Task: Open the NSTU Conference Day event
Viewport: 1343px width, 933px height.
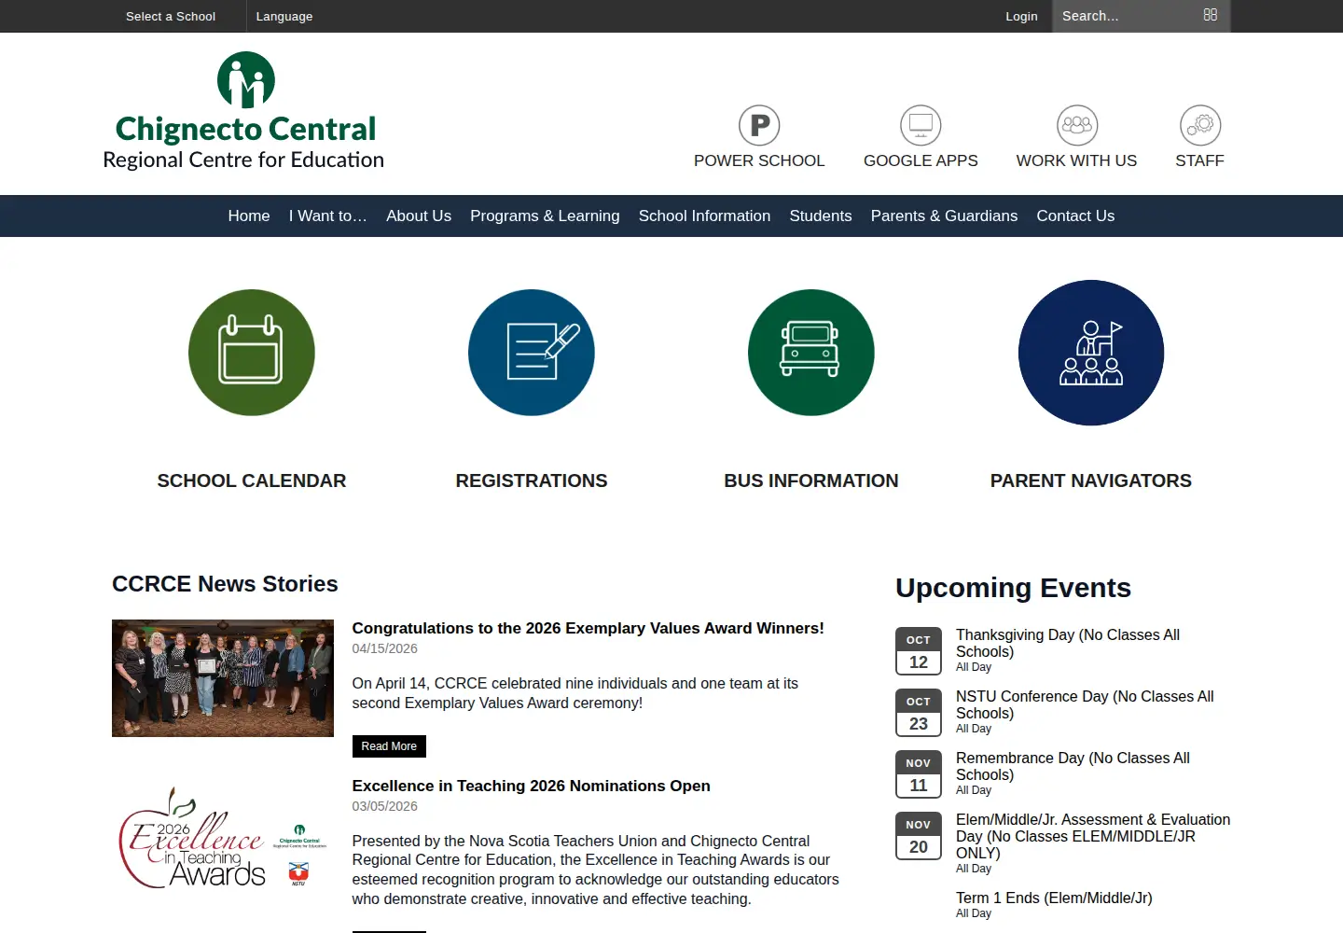Action: tap(1085, 704)
